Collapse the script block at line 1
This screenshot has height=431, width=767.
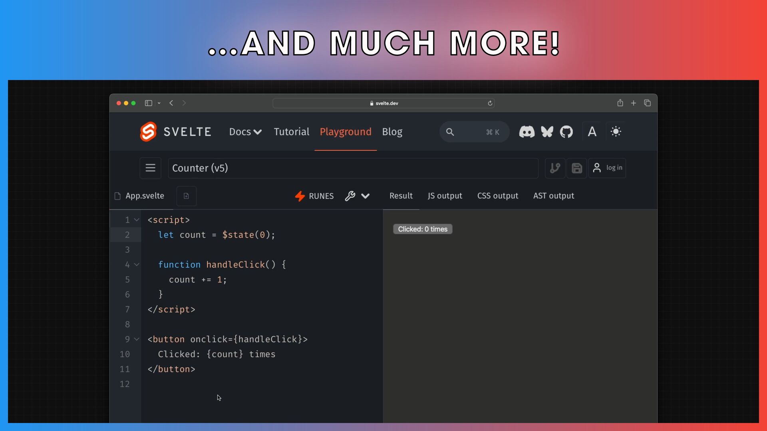[137, 220]
